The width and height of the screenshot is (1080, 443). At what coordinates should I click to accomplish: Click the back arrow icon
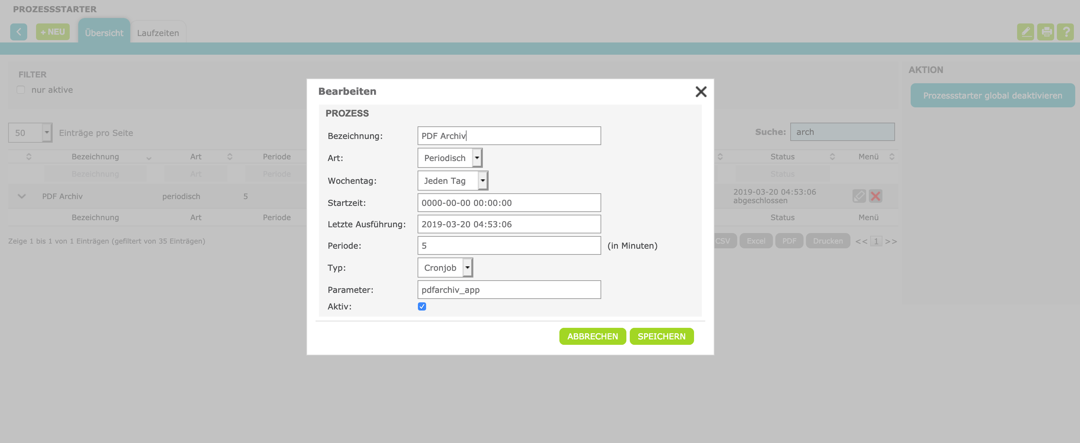(x=18, y=32)
